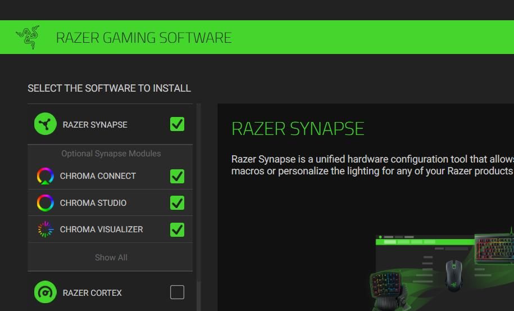The image size is (514, 311).
Task: Uncheck the Razer Synapse checkbox
Action: [x=177, y=124]
